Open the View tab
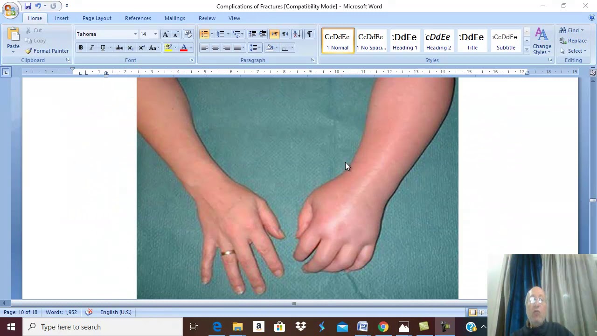 [x=235, y=18]
